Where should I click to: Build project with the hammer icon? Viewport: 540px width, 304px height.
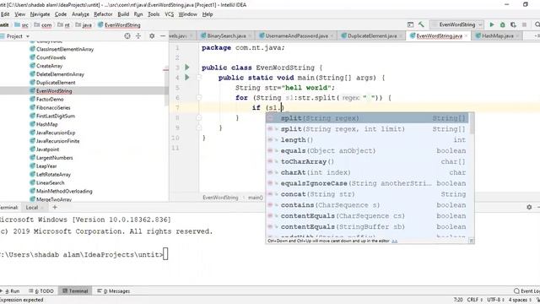coord(421,24)
